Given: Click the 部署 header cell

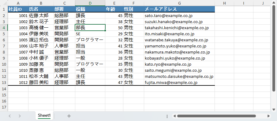Looking at the screenshot, I should pos(65,9).
